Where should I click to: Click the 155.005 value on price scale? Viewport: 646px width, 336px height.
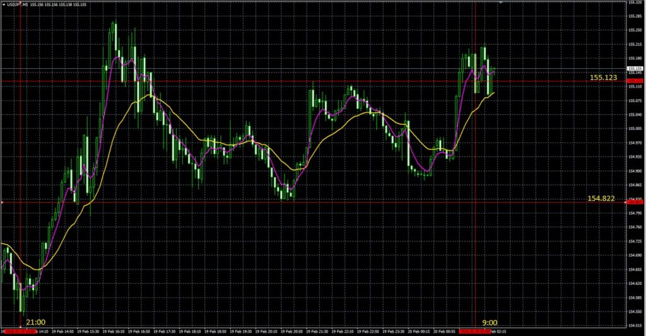(x=635, y=129)
